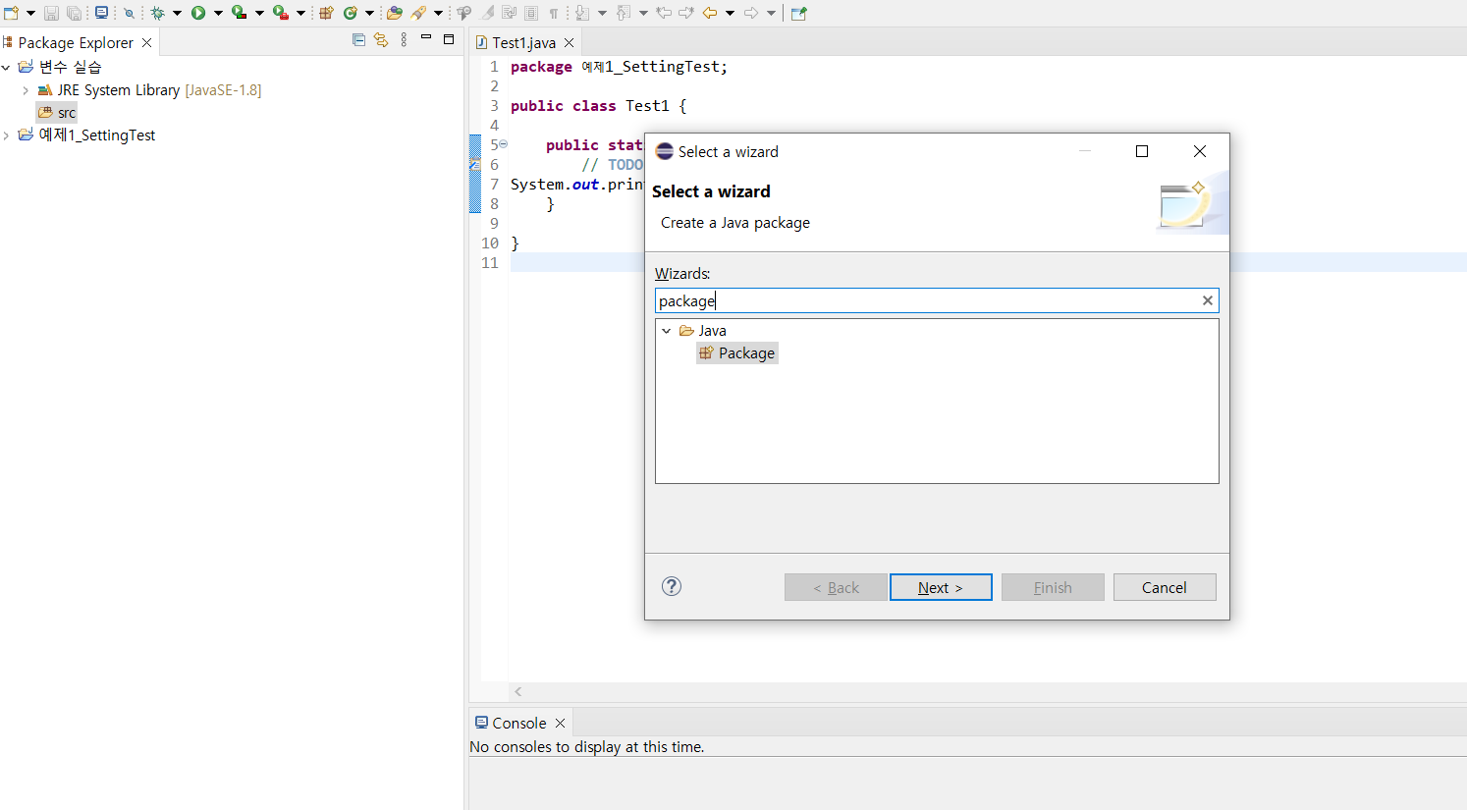
Task: Open the External Tools dropdown arrow
Action: coord(300,13)
